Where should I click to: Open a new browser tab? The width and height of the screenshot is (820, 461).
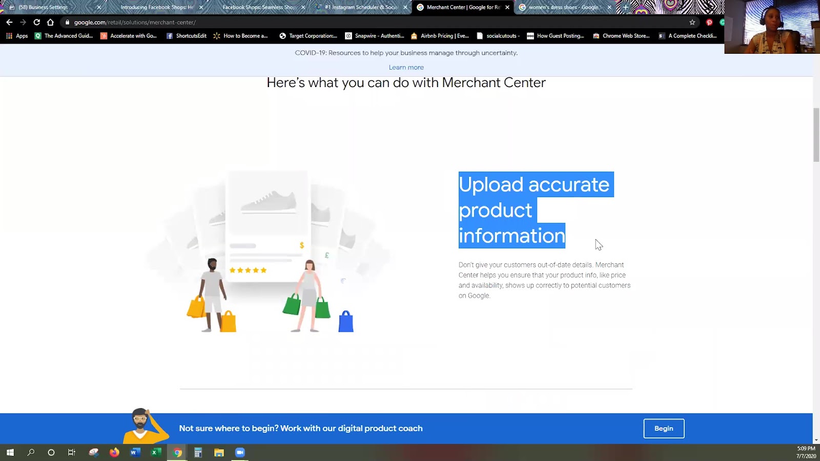tap(625, 7)
